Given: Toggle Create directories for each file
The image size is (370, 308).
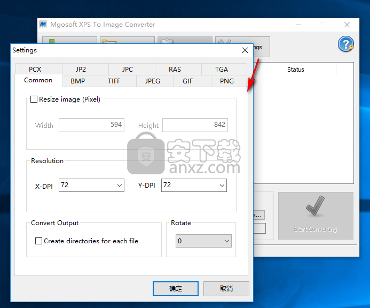Looking at the screenshot, I should tap(38, 241).
